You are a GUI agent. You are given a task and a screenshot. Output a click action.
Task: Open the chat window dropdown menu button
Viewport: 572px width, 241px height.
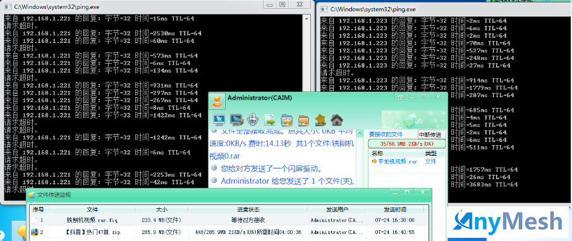click(x=401, y=97)
